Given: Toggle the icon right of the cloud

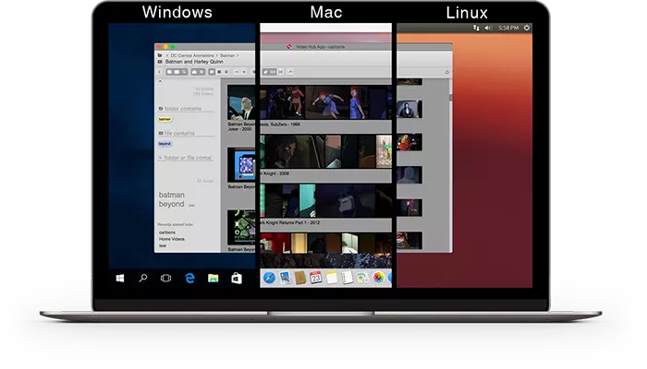Looking at the screenshot, I should (201, 72).
